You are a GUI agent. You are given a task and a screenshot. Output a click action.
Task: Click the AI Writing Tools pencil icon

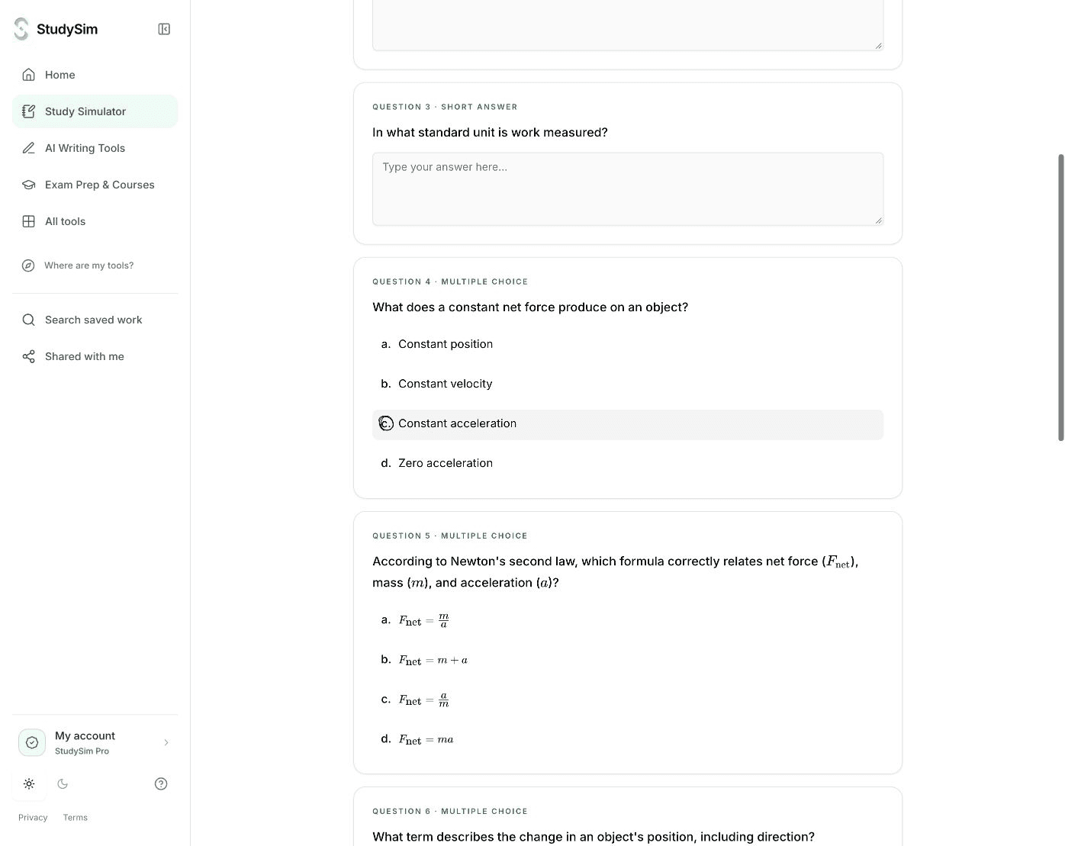pyautogui.click(x=28, y=148)
